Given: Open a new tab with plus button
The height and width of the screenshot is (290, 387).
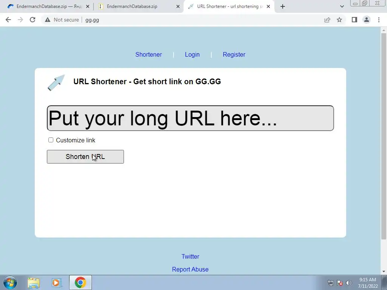Looking at the screenshot, I should 283,6.
